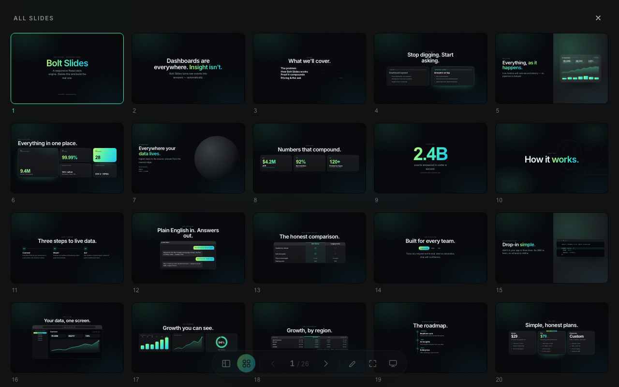The image size is (619, 387).
Task: Open 'Everything in one place' slide
Action: point(67,158)
